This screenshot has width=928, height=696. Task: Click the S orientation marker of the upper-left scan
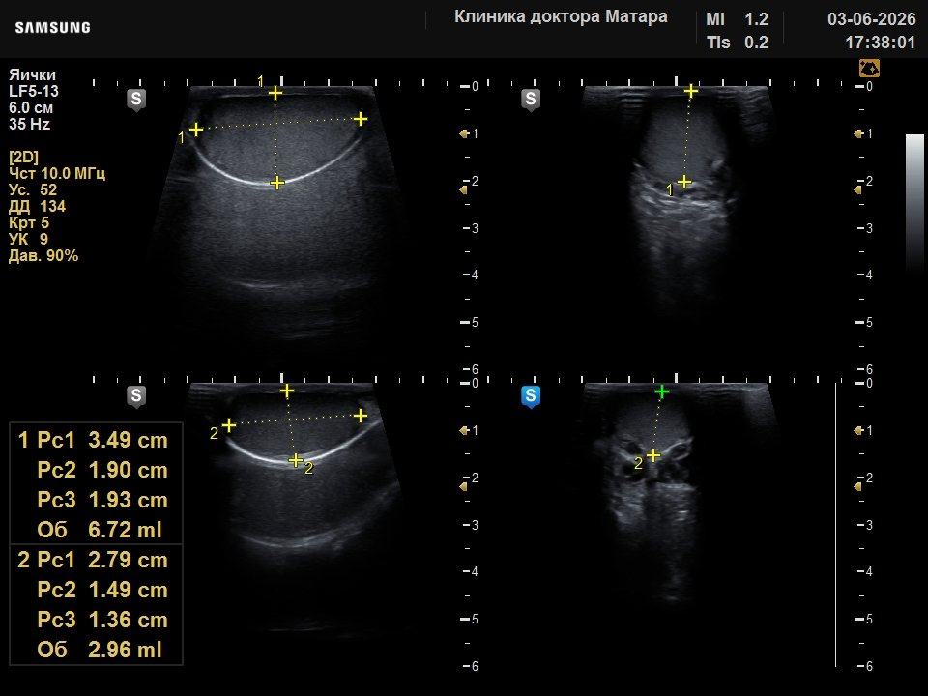tap(136, 100)
